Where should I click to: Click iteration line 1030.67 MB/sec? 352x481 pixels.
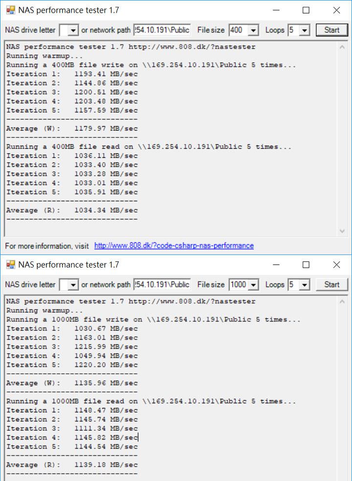tap(72, 328)
